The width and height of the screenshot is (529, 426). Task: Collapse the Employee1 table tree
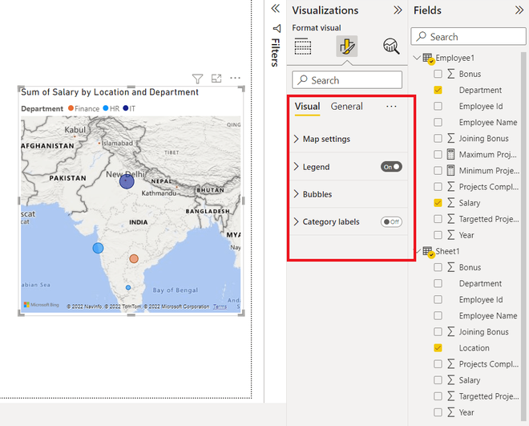(417, 58)
